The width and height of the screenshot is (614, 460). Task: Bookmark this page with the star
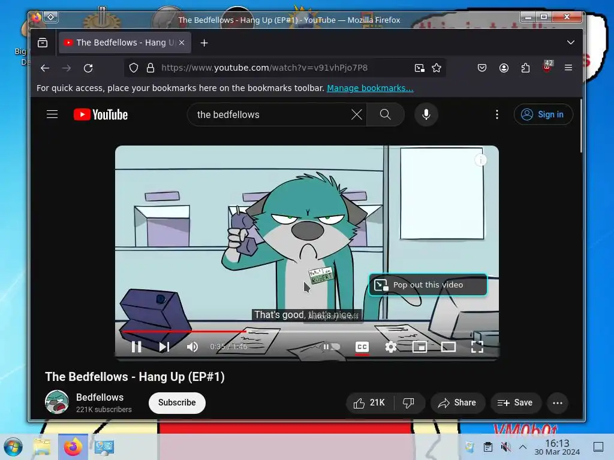(x=437, y=68)
